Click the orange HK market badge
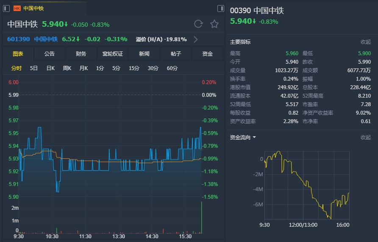Viewport: 378px width, 242px height. (x=17, y=8)
